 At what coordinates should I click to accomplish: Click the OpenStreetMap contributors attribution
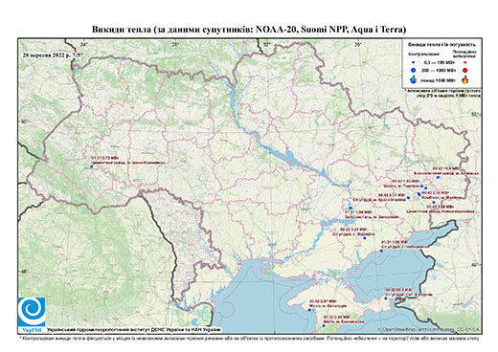[428, 329]
